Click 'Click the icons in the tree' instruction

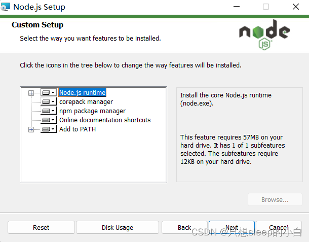[131, 65]
